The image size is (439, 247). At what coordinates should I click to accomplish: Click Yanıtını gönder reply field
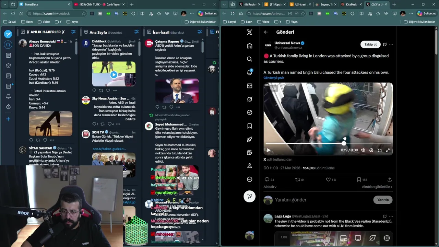pyautogui.click(x=322, y=200)
